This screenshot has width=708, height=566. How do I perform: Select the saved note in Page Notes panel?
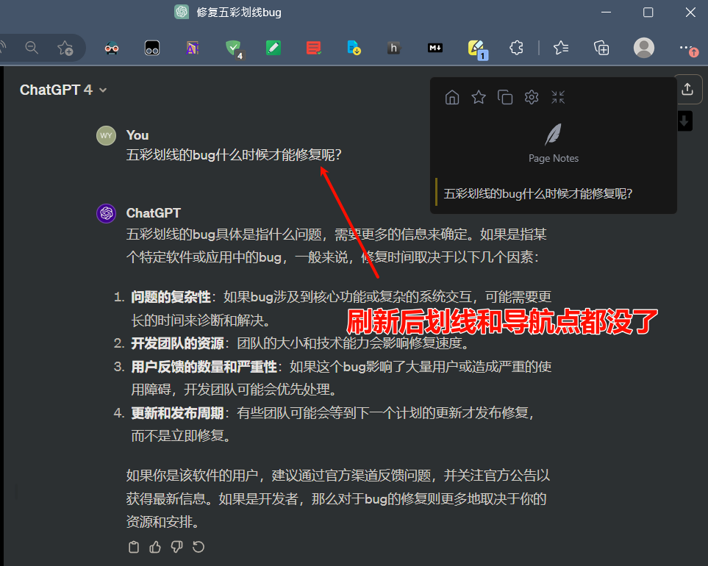pyautogui.click(x=538, y=193)
